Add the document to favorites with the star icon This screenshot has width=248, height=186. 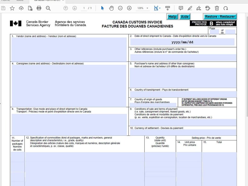click(12, 8)
